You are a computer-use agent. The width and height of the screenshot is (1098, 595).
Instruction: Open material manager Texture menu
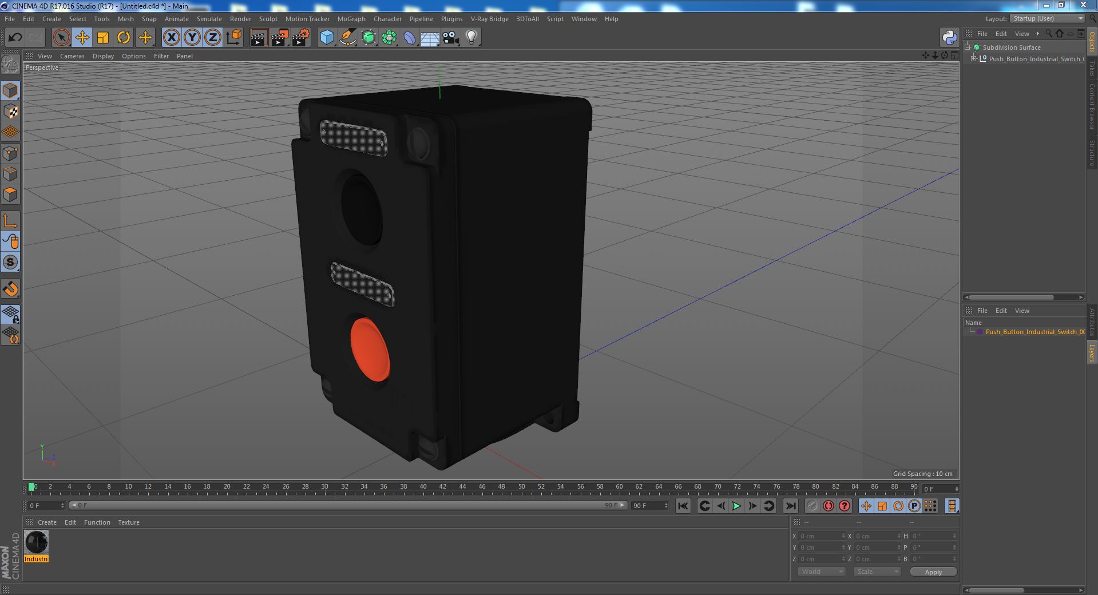pyautogui.click(x=129, y=522)
